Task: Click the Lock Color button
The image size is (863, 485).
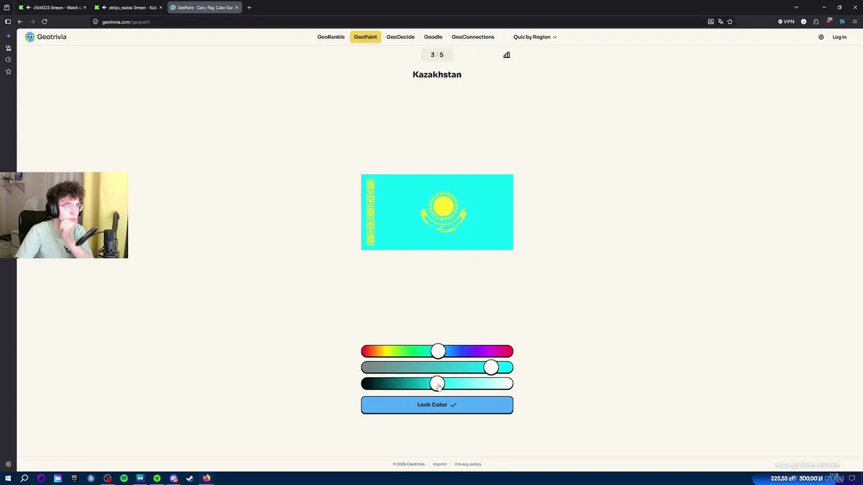Action: tap(437, 405)
